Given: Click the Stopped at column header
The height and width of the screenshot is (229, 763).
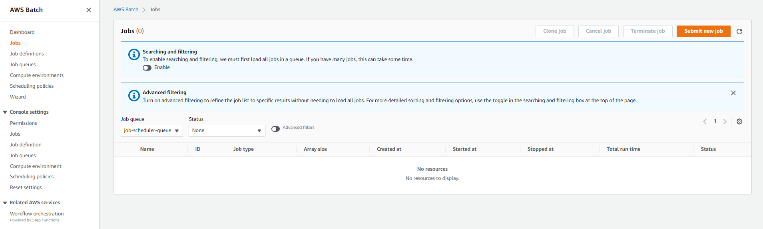Looking at the screenshot, I should coord(540,149).
